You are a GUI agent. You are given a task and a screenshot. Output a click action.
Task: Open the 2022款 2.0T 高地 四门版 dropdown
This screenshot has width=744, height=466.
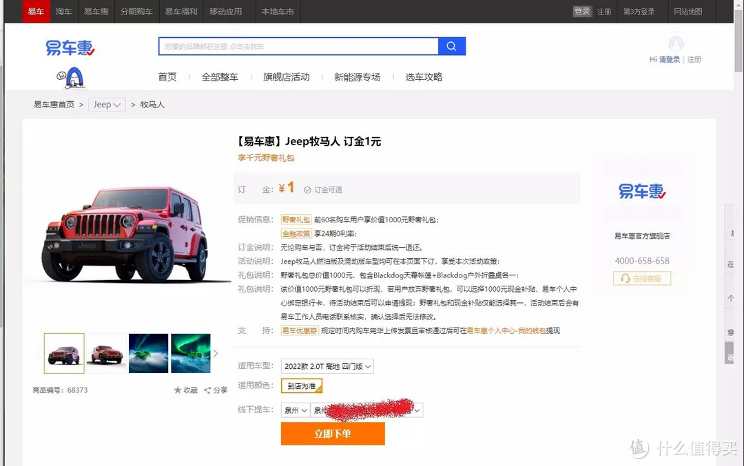pos(327,366)
